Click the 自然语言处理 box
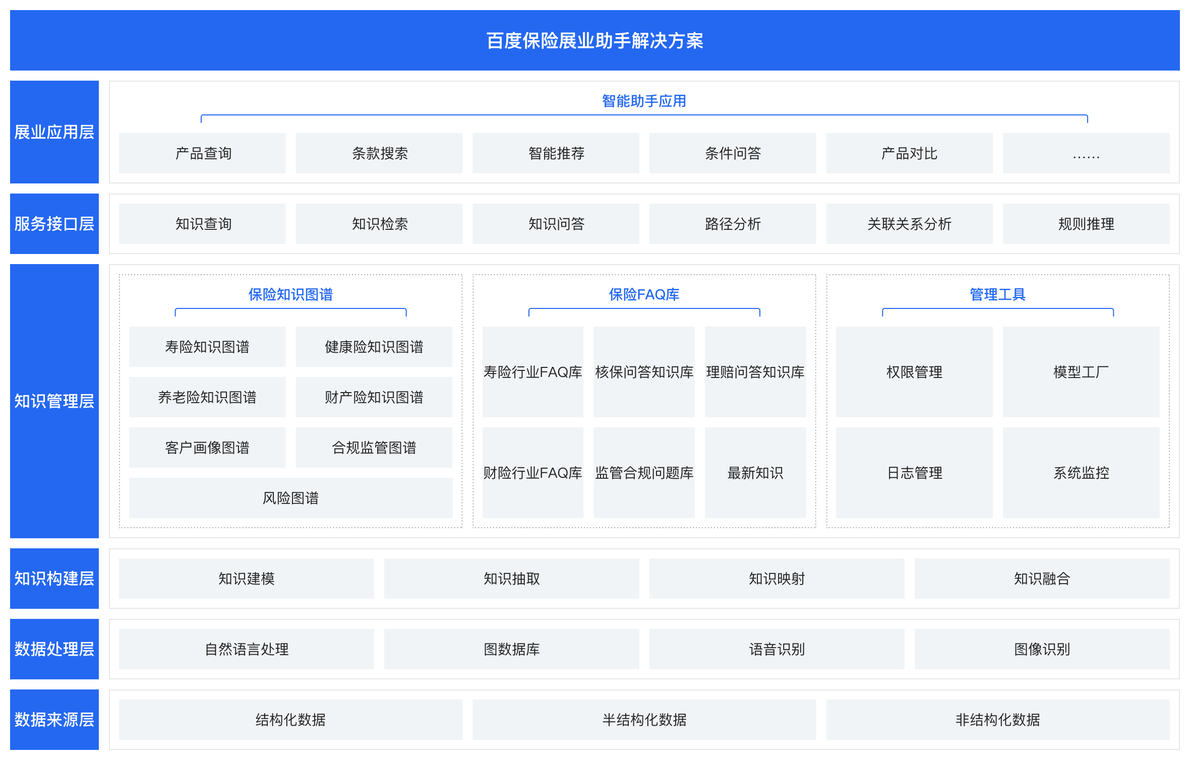Screen dimensions: 1190x760 click(x=247, y=649)
